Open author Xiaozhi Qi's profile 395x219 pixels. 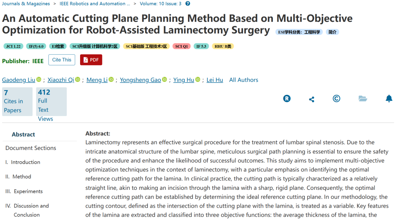pos(61,80)
